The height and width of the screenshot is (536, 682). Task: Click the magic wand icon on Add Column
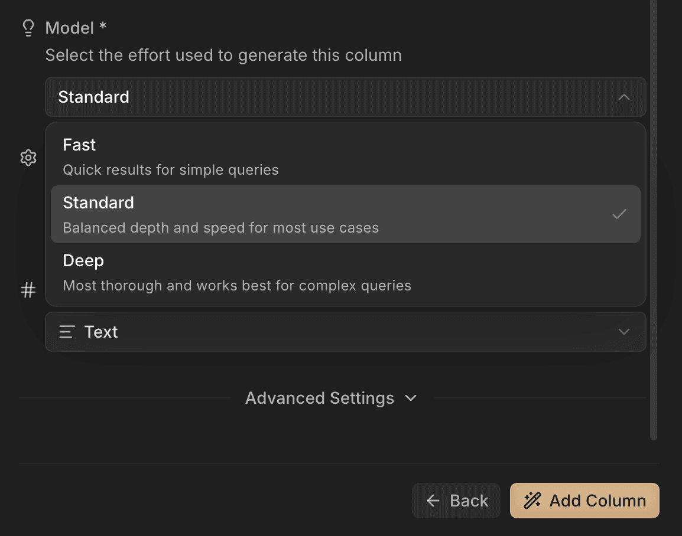[532, 501]
